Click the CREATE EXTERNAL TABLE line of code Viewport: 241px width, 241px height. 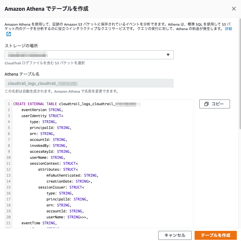[77, 104]
